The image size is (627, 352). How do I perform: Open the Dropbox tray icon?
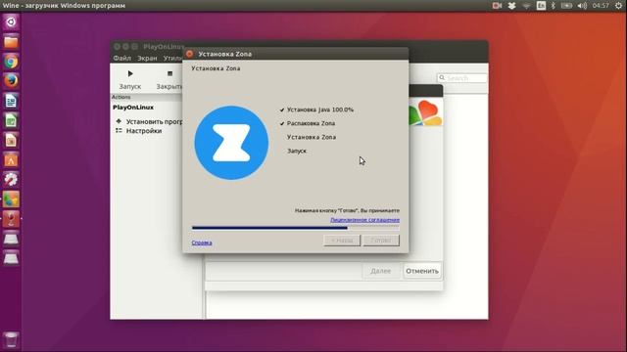511,6
